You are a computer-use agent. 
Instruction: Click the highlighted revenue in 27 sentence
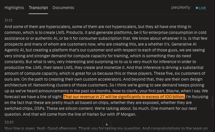124,97
